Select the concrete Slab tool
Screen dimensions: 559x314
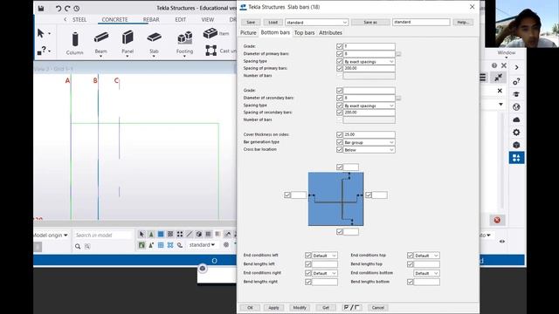click(x=154, y=42)
